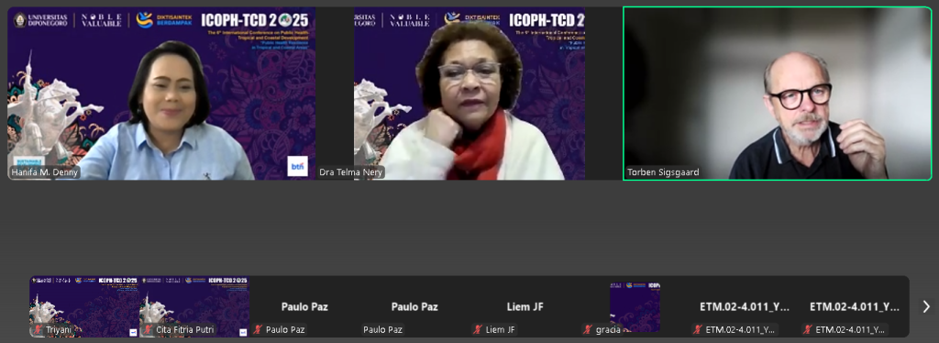This screenshot has height=343, width=939.
Task: Select Dra Telma Nery's video tile
Action: pos(469,94)
